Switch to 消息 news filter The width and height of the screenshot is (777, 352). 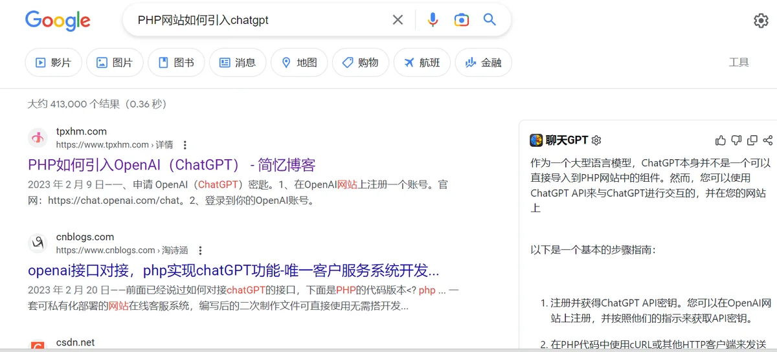click(238, 63)
